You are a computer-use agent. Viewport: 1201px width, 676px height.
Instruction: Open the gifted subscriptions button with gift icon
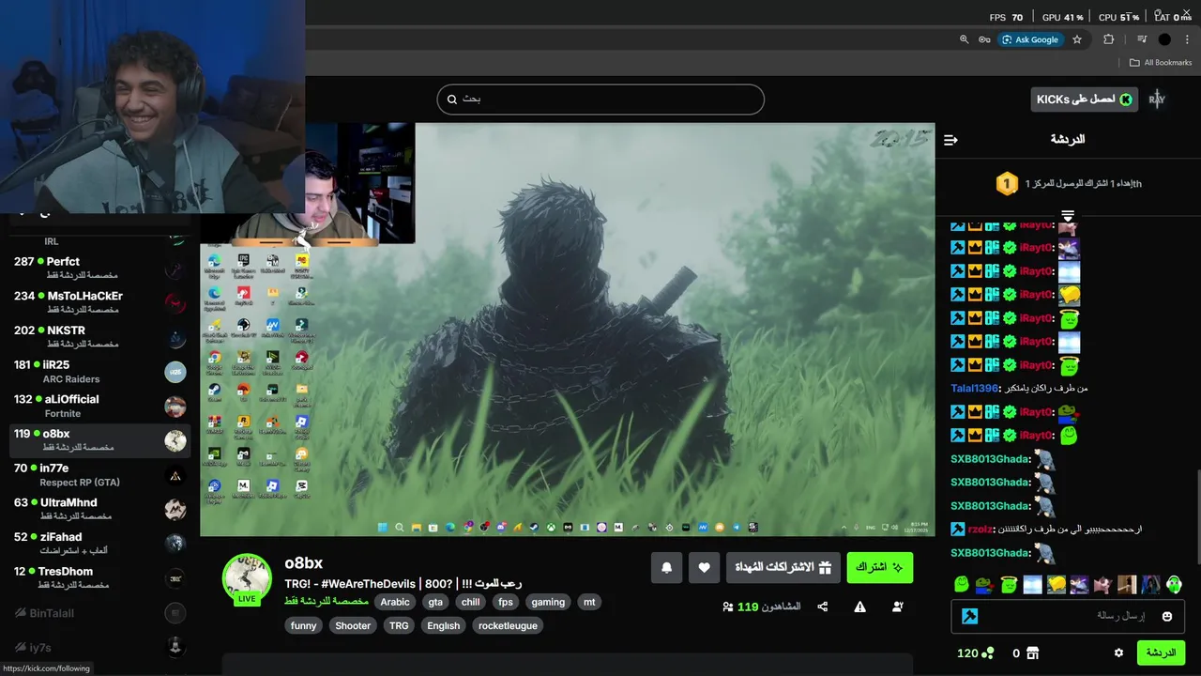tap(783, 567)
